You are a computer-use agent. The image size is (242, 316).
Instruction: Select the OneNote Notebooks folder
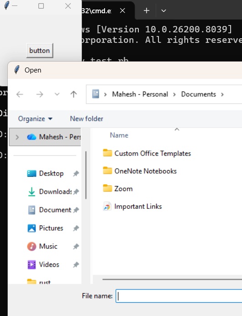click(x=140, y=171)
